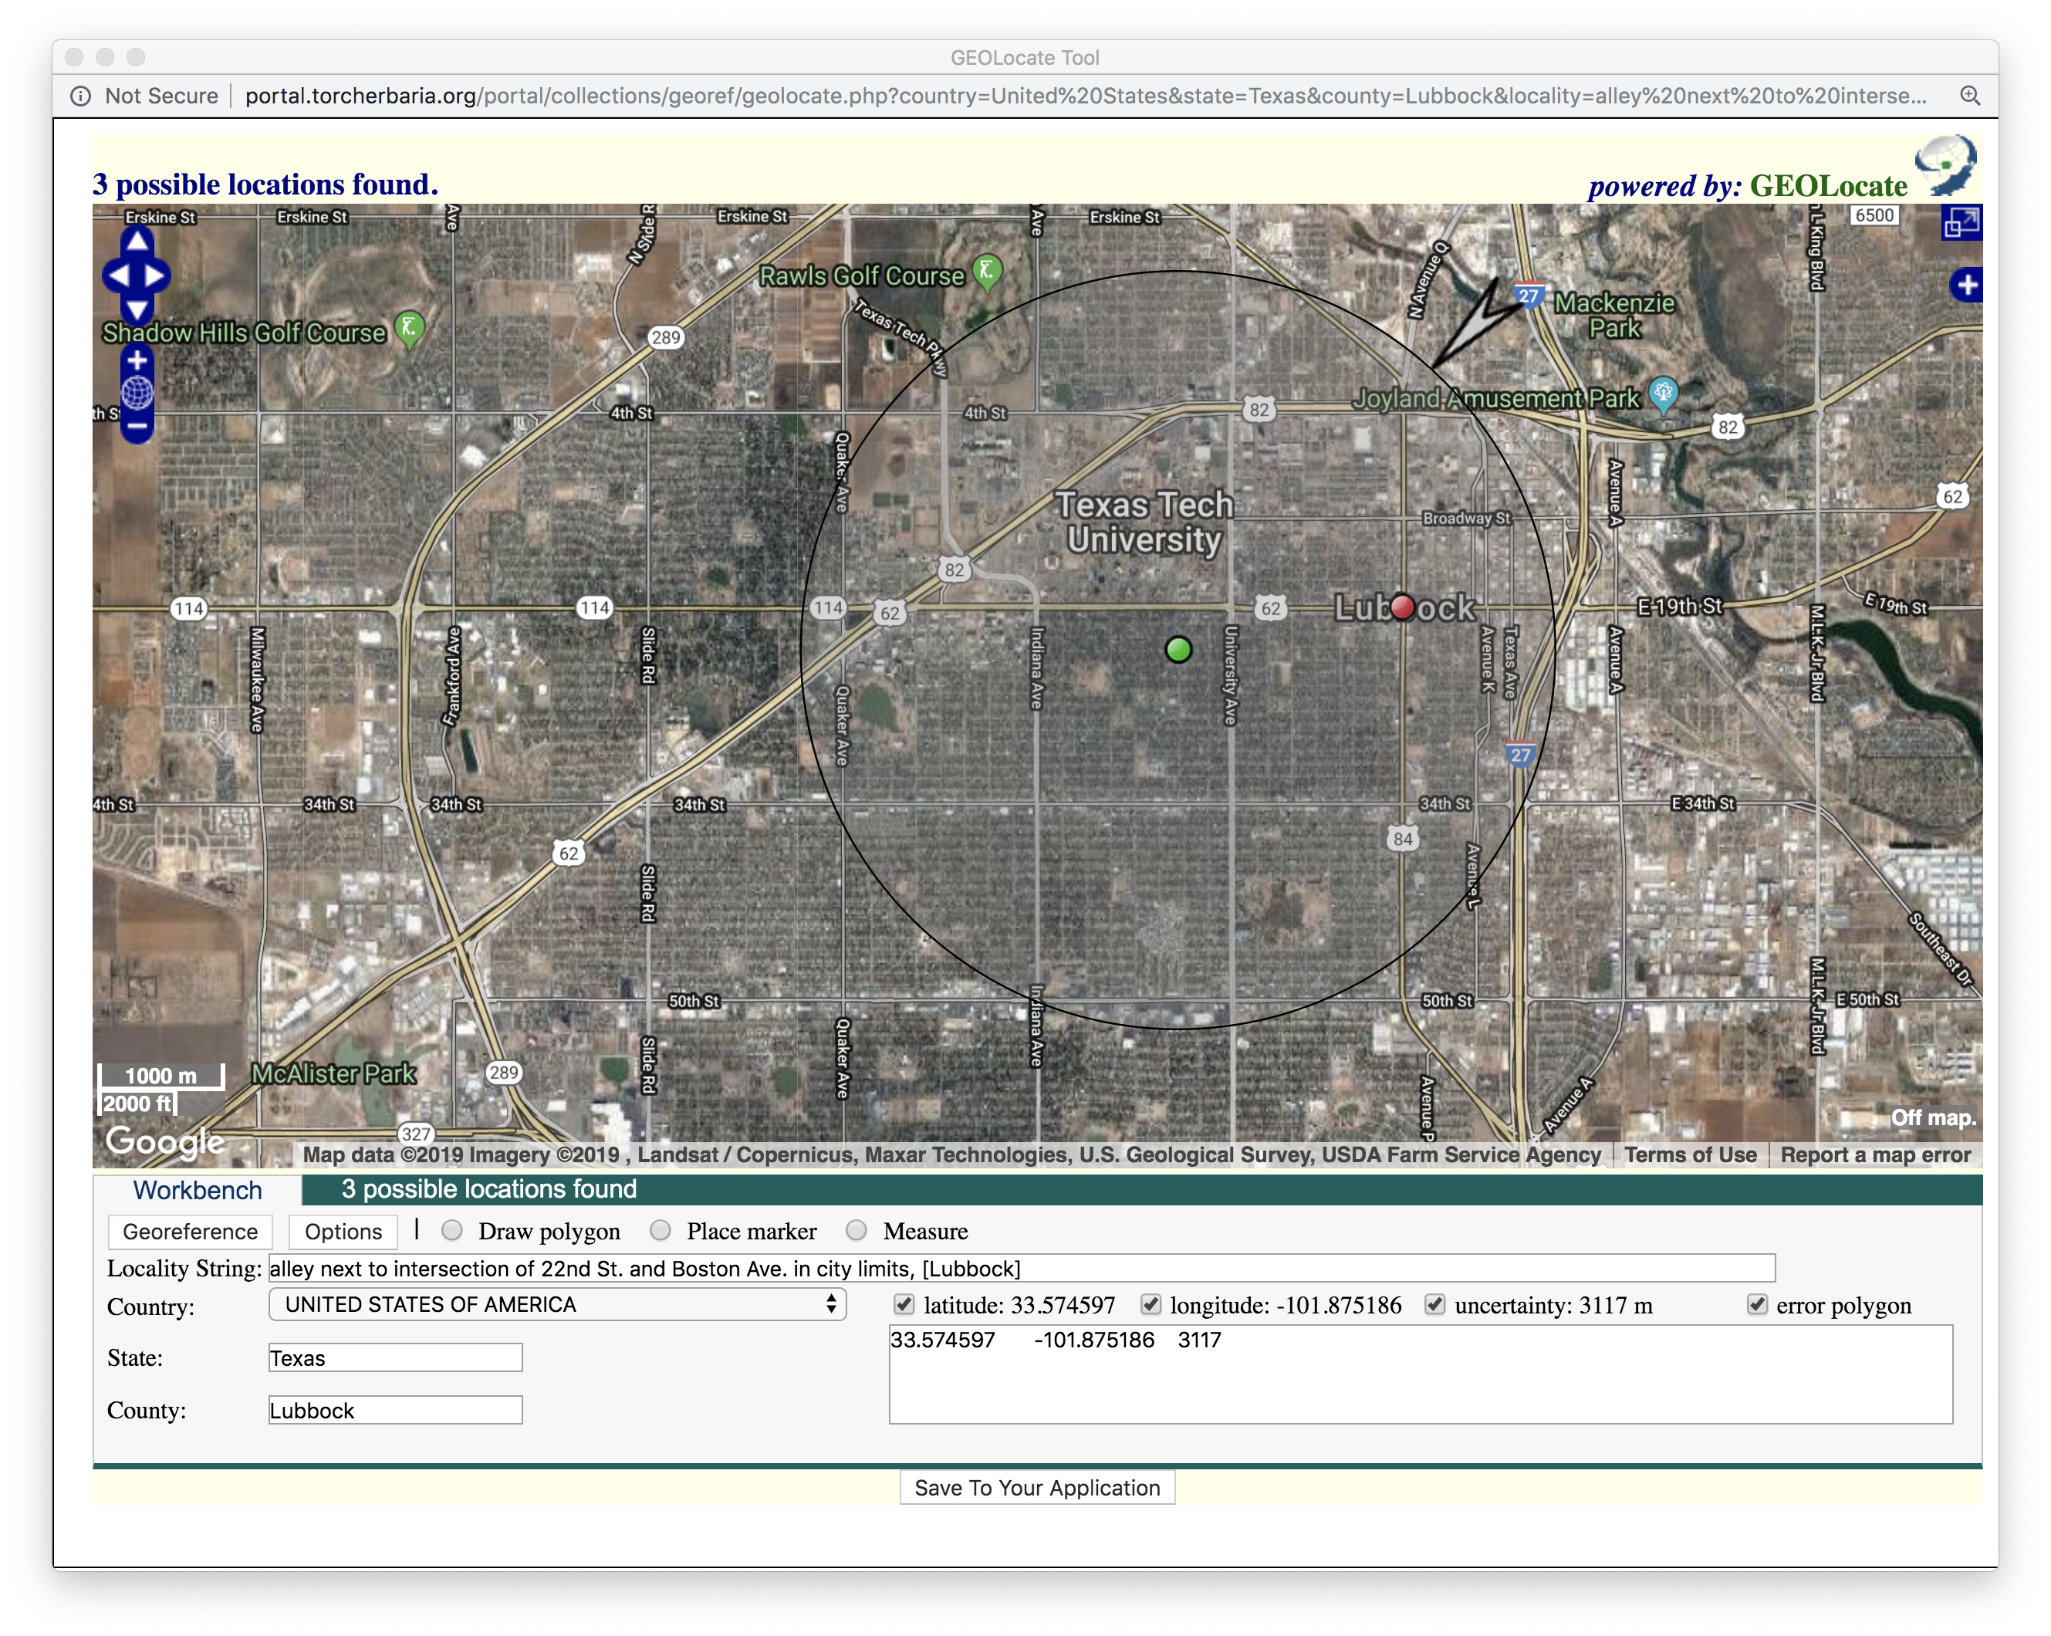
Task: Select the red location marker near Lubbock
Action: coord(1402,607)
